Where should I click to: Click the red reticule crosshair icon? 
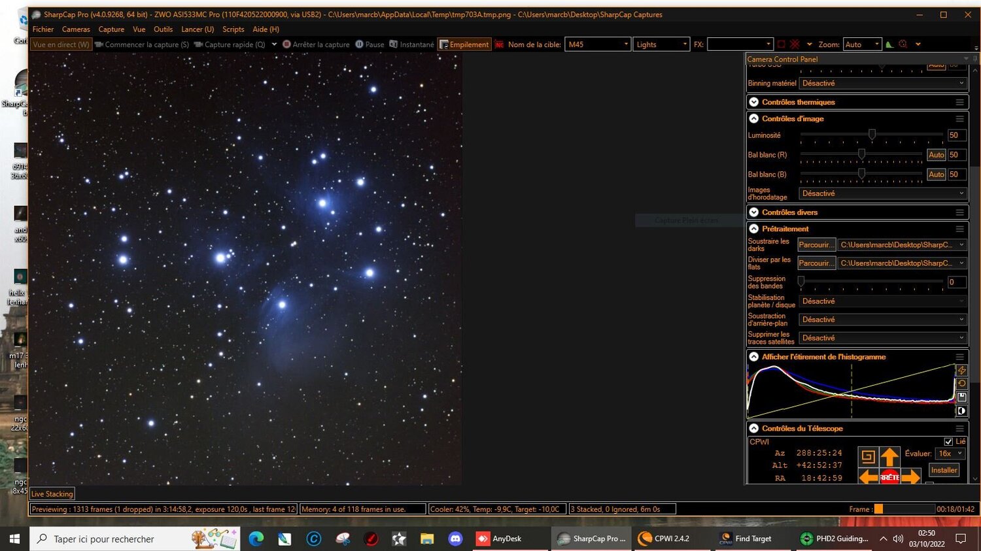(x=795, y=44)
